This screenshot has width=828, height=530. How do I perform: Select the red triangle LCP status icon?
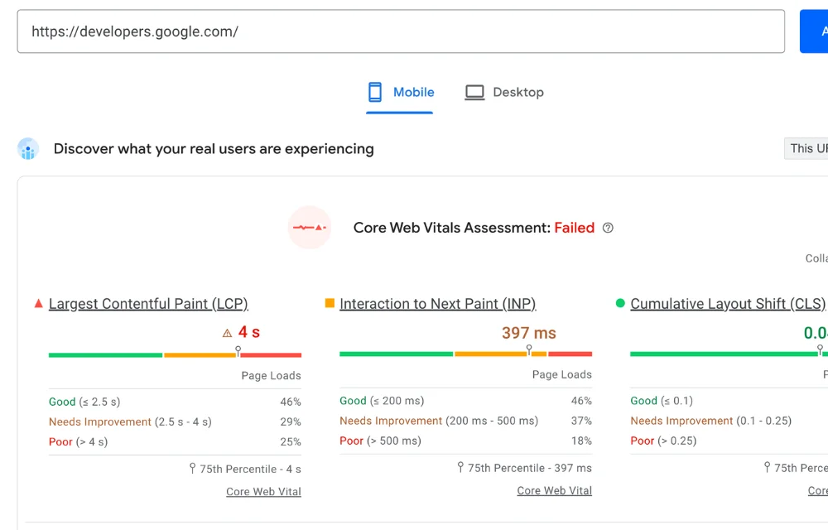38,303
